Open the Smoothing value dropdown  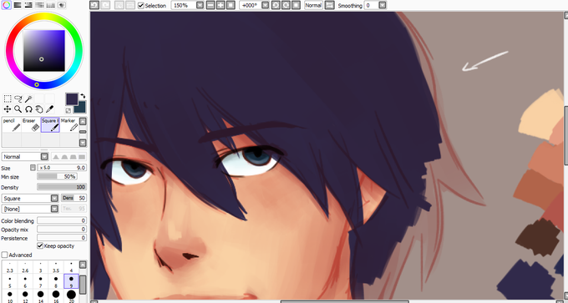(x=383, y=6)
